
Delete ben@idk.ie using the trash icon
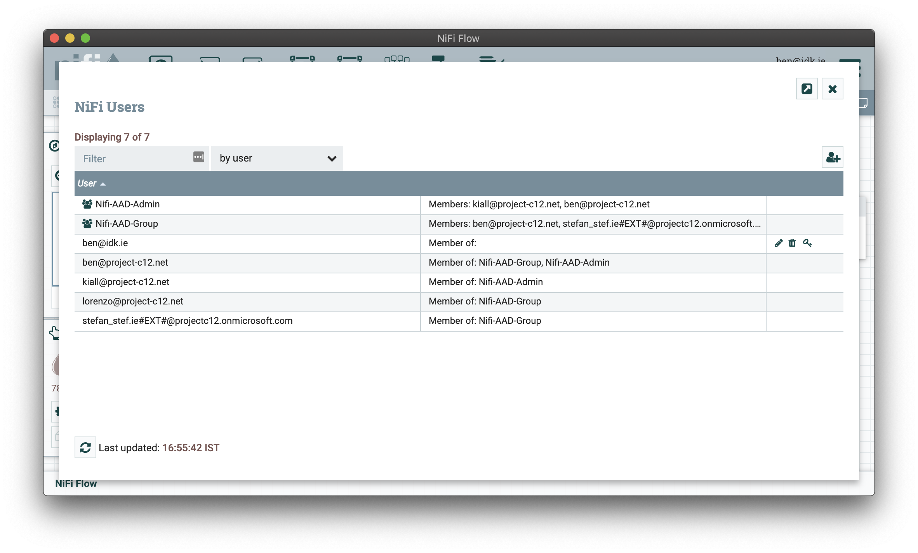point(792,243)
